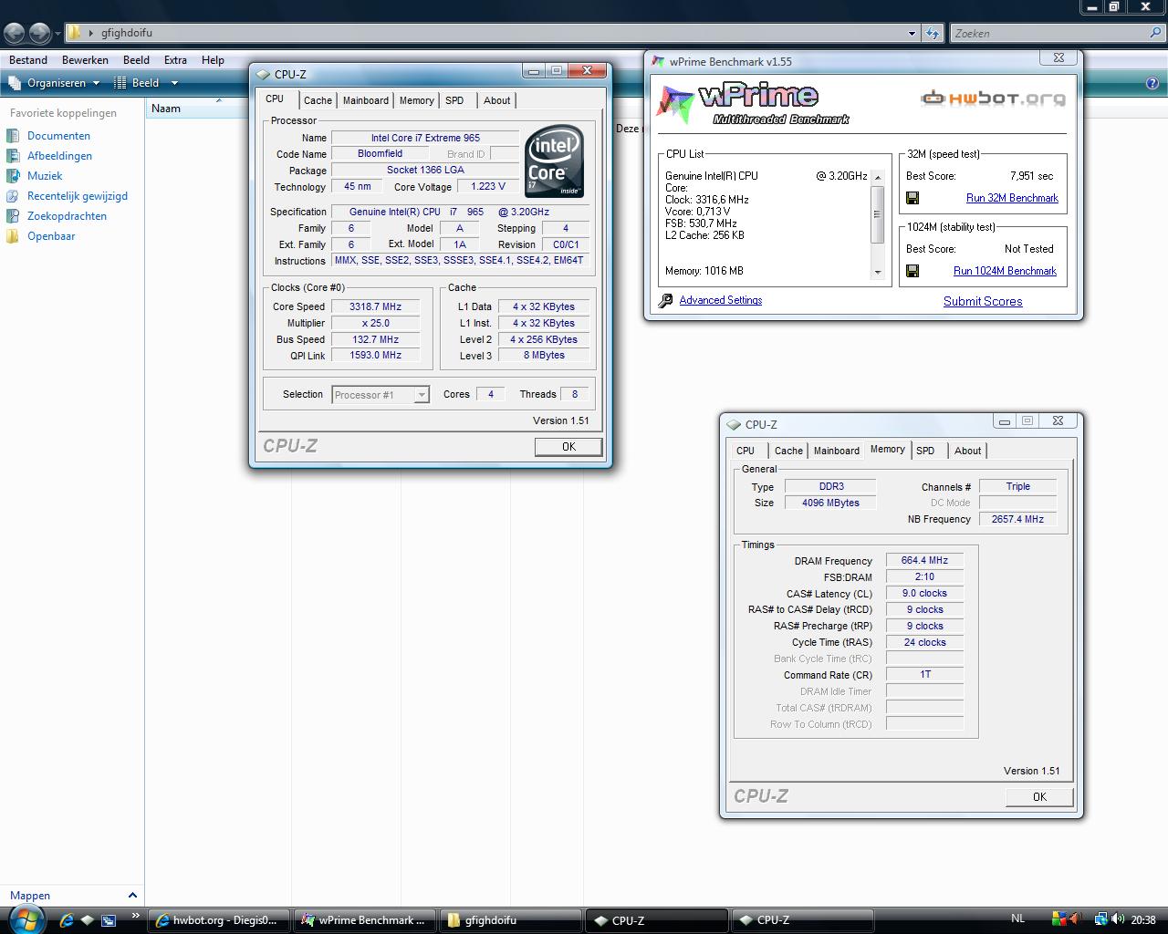The width and height of the screenshot is (1168, 934).
Task: Select Memory tab in CPU-Z CPU window
Action: (416, 100)
